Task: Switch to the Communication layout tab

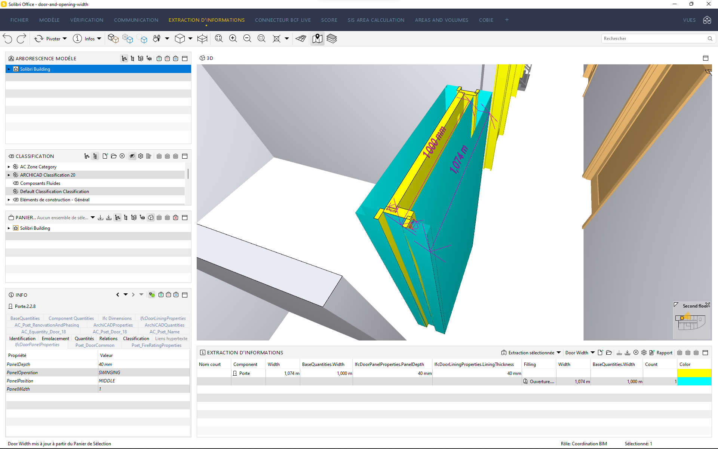Action: pyautogui.click(x=136, y=20)
